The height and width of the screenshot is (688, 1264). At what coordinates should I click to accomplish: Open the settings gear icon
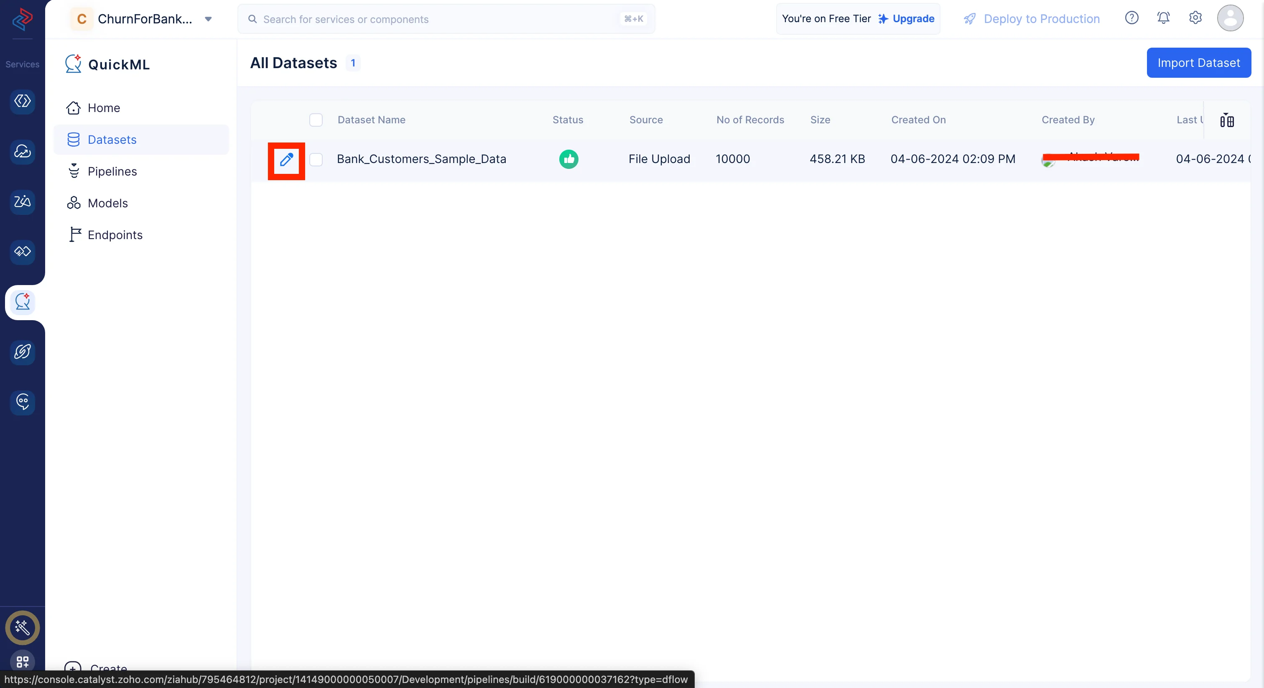coord(1195,18)
